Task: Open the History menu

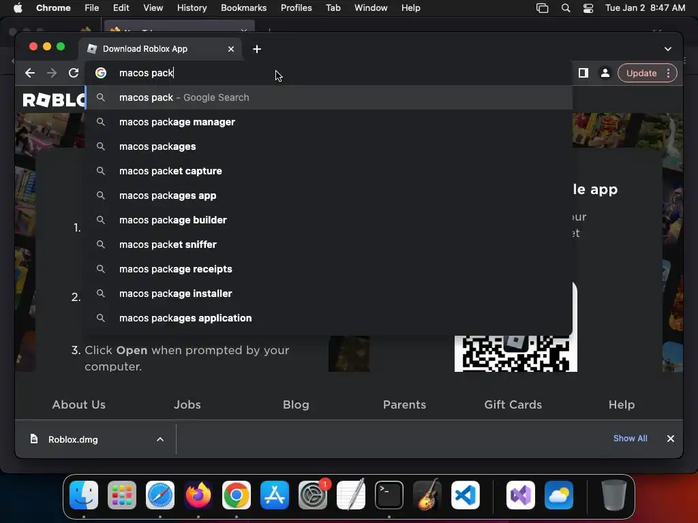Action: 192,8
